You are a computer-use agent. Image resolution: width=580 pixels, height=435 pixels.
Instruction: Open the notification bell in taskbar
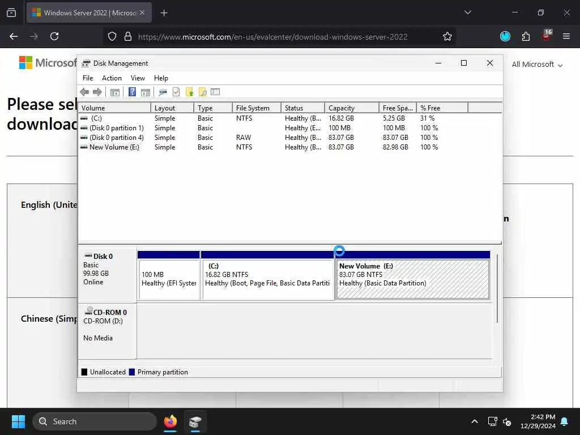tap(565, 421)
